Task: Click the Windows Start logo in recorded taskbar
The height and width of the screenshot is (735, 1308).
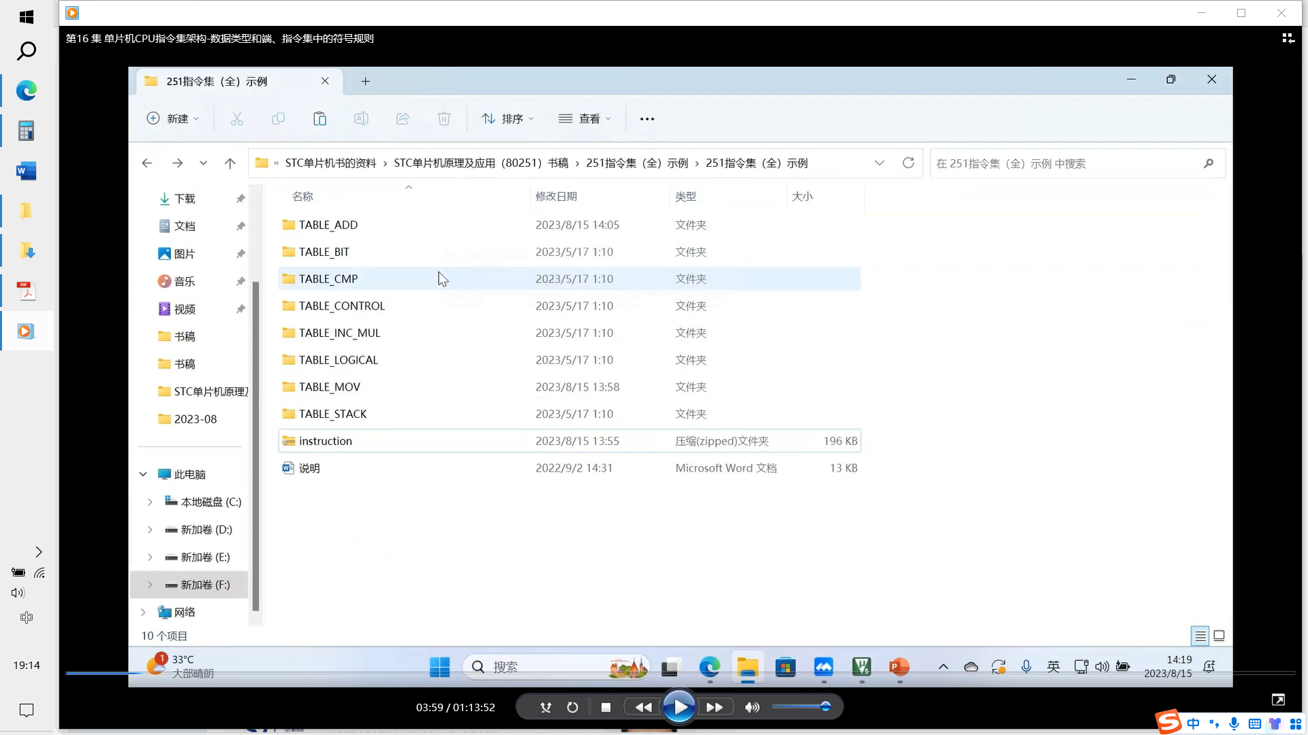Action: [439, 668]
